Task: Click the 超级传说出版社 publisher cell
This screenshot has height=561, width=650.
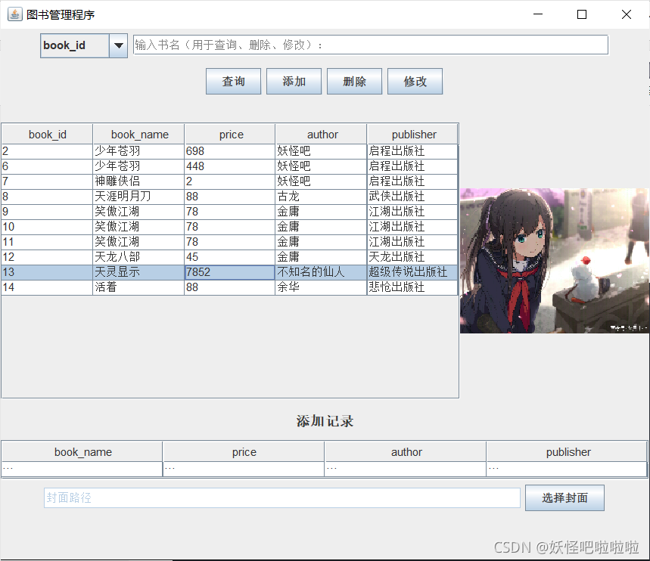Action: (412, 272)
